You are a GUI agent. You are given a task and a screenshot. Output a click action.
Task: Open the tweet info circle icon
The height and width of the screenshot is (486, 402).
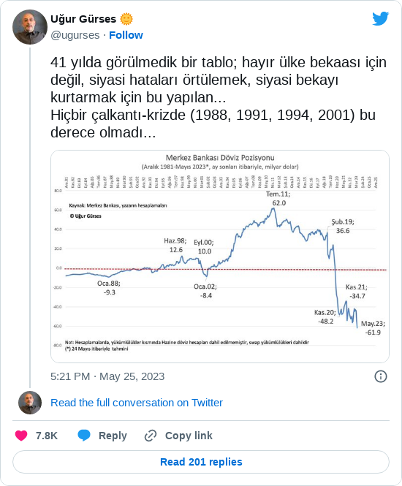click(381, 376)
